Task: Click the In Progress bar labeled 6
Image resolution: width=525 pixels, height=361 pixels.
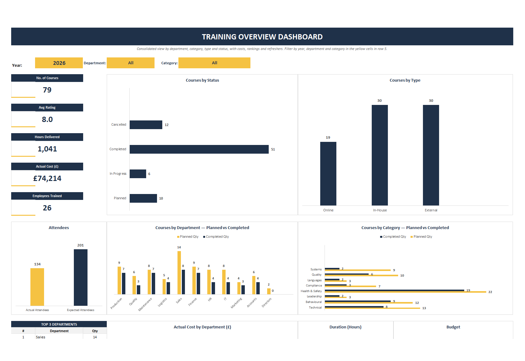Action: pyautogui.click(x=138, y=174)
